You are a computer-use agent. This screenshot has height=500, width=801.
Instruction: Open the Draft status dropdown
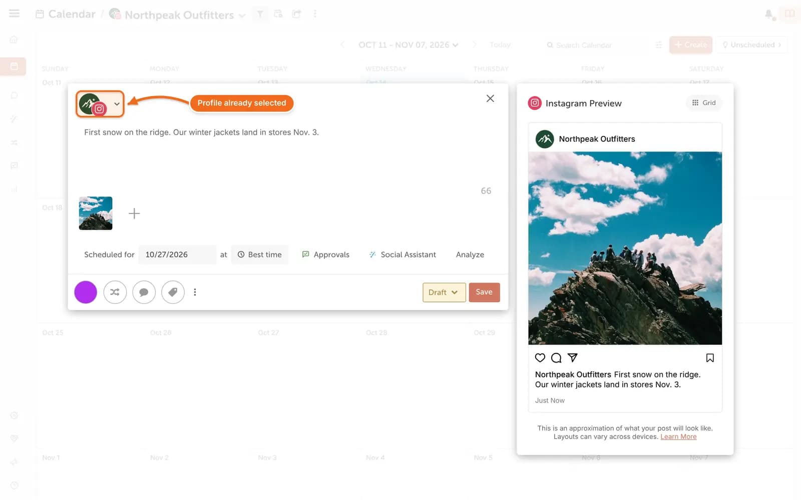(444, 292)
